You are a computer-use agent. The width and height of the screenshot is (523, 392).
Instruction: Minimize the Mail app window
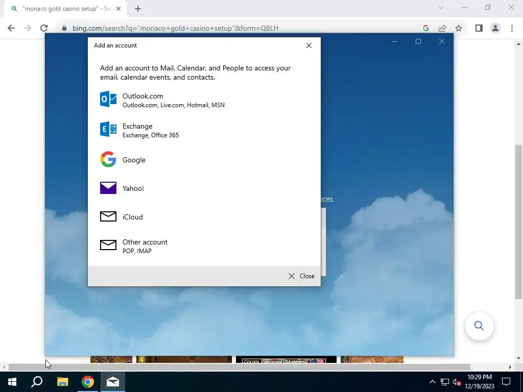point(395,41)
